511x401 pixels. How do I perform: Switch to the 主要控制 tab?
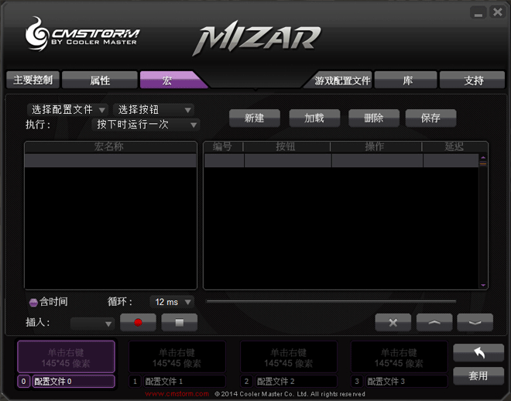point(33,80)
